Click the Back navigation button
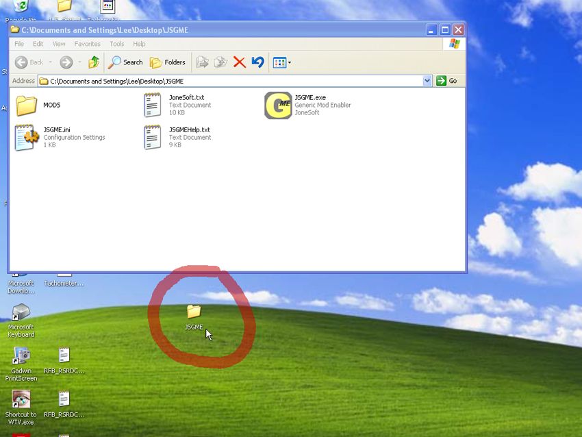Image resolution: width=582 pixels, height=437 pixels. pyautogui.click(x=29, y=62)
